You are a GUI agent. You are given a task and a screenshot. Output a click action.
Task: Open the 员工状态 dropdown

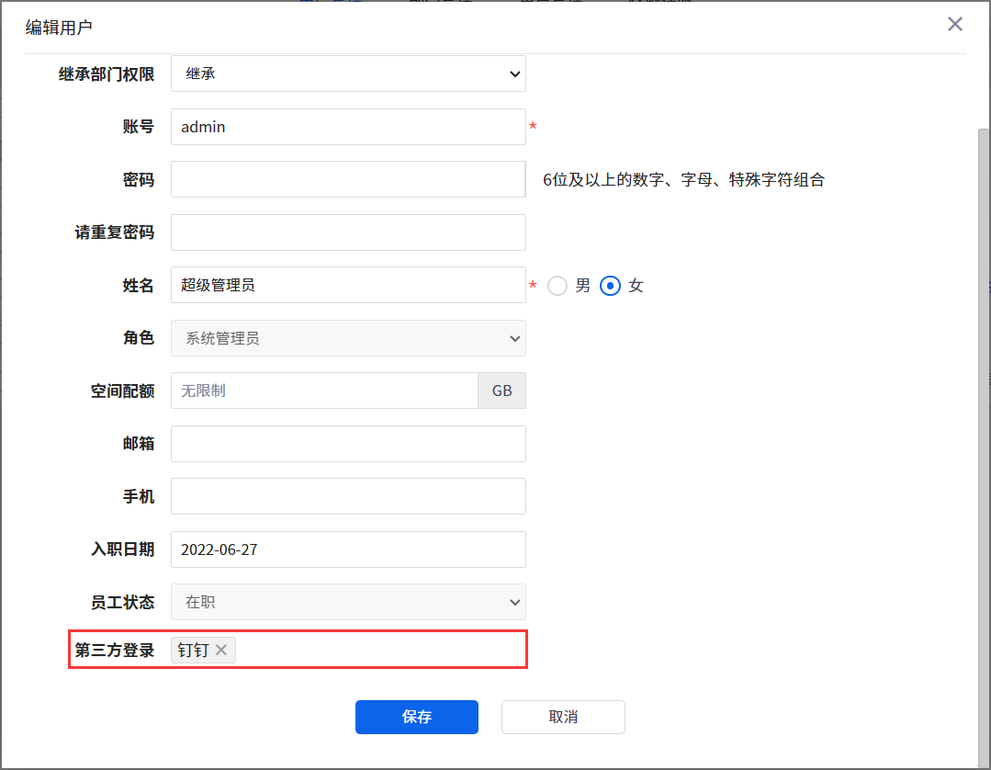coord(348,603)
